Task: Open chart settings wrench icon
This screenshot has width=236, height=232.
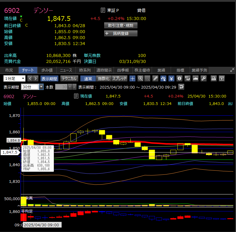Action: pos(204,79)
